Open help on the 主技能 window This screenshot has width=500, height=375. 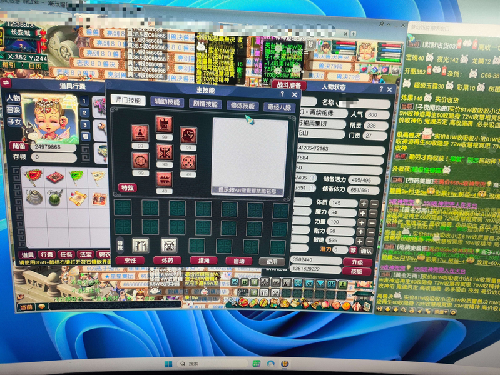point(282,94)
